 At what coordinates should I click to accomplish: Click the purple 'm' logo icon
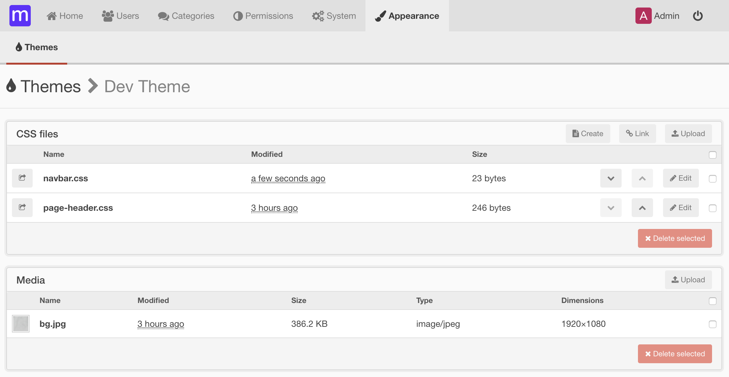tap(20, 16)
